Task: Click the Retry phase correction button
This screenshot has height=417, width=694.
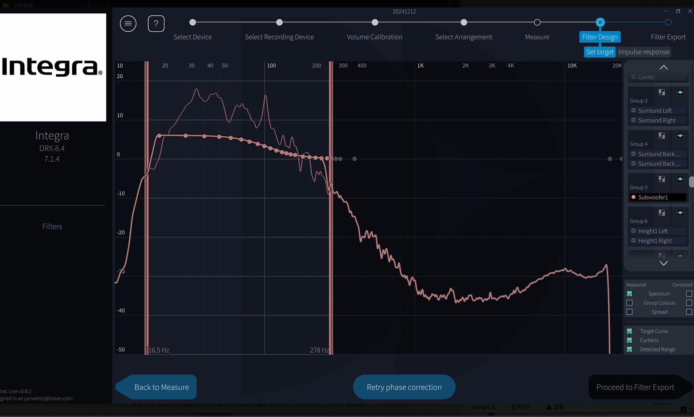Action: point(404,387)
